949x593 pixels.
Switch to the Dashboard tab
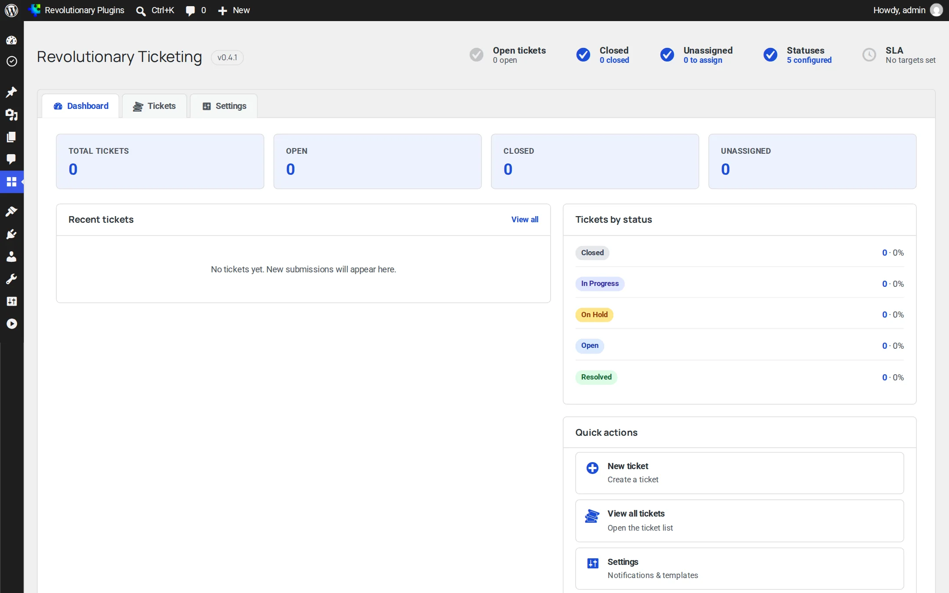pyautogui.click(x=81, y=106)
